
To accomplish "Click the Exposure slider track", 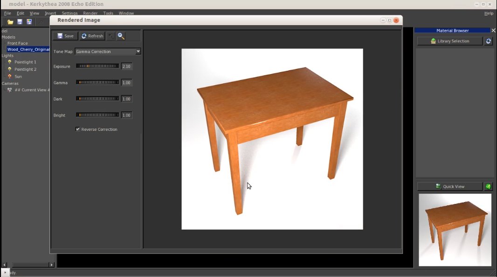I will click(x=97, y=66).
